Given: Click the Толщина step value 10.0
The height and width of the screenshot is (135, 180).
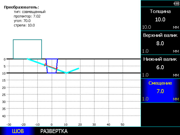Looking at the screenshot, I should point(147,27).
